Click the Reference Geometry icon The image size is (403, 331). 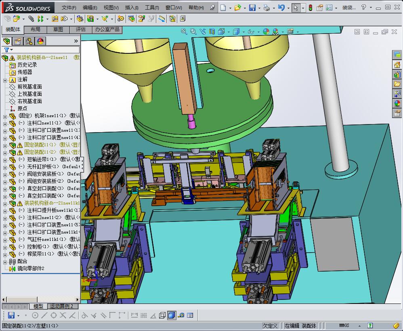tap(105, 19)
